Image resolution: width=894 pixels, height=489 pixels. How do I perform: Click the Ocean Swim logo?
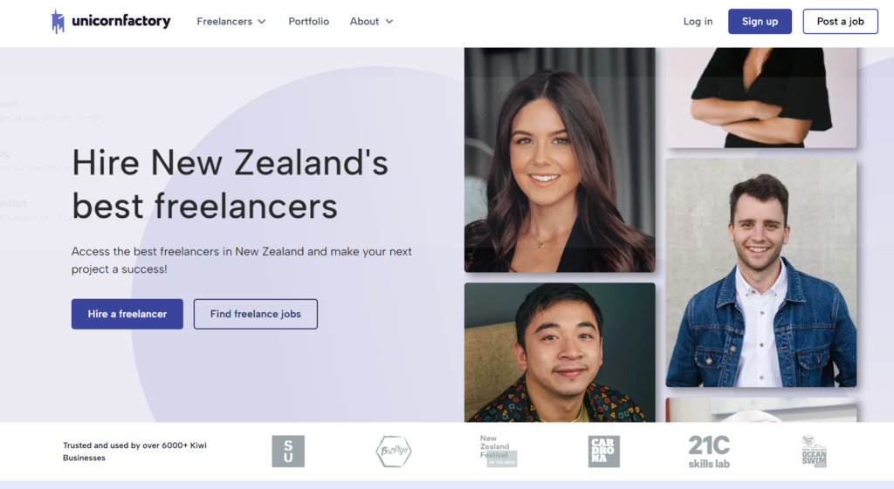pos(815,452)
